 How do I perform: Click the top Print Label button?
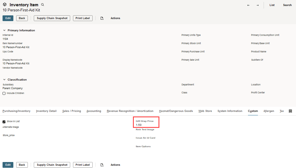point(83,18)
